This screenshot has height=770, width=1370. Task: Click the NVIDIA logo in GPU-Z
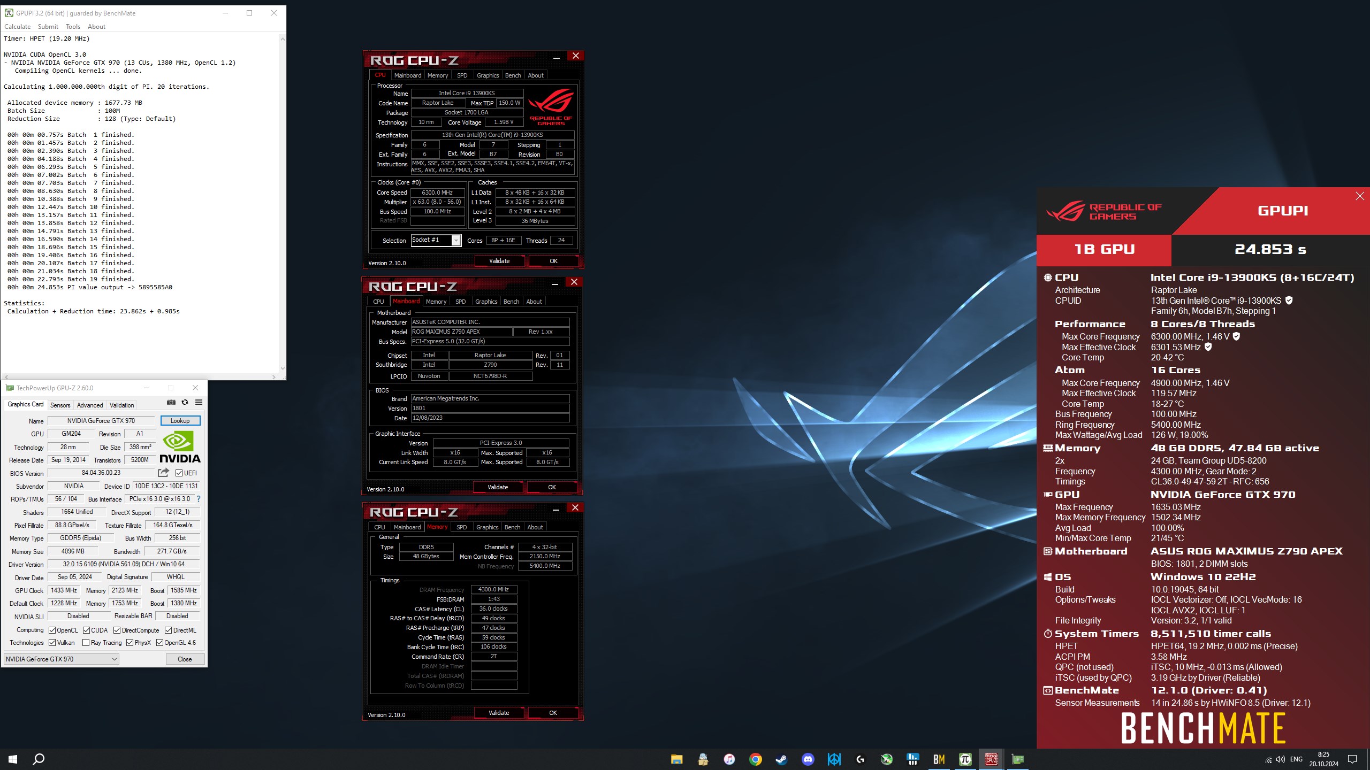(180, 447)
